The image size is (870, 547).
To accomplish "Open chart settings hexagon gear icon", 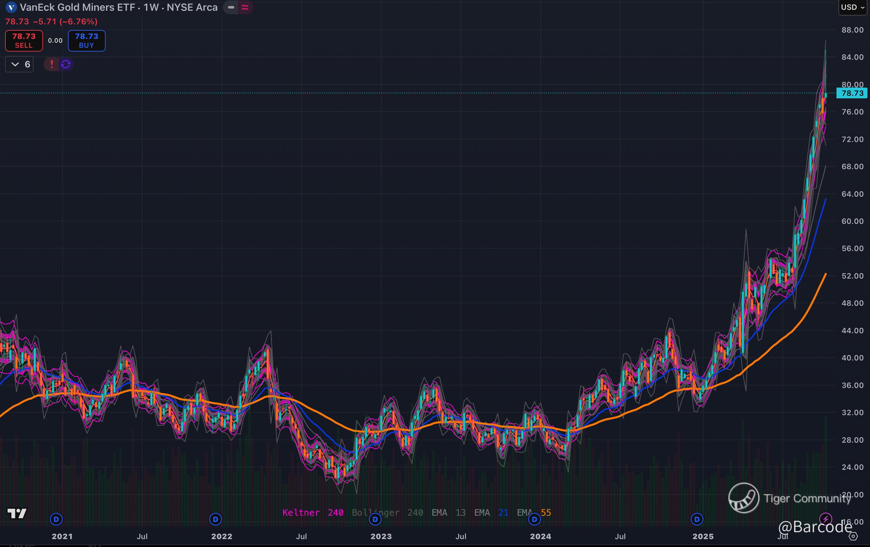I will pyautogui.click(x=853, y=537).
